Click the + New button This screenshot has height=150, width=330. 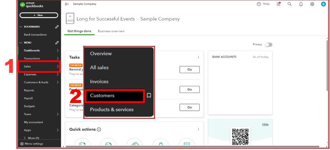pyautogui.click(x=39, y=15)
